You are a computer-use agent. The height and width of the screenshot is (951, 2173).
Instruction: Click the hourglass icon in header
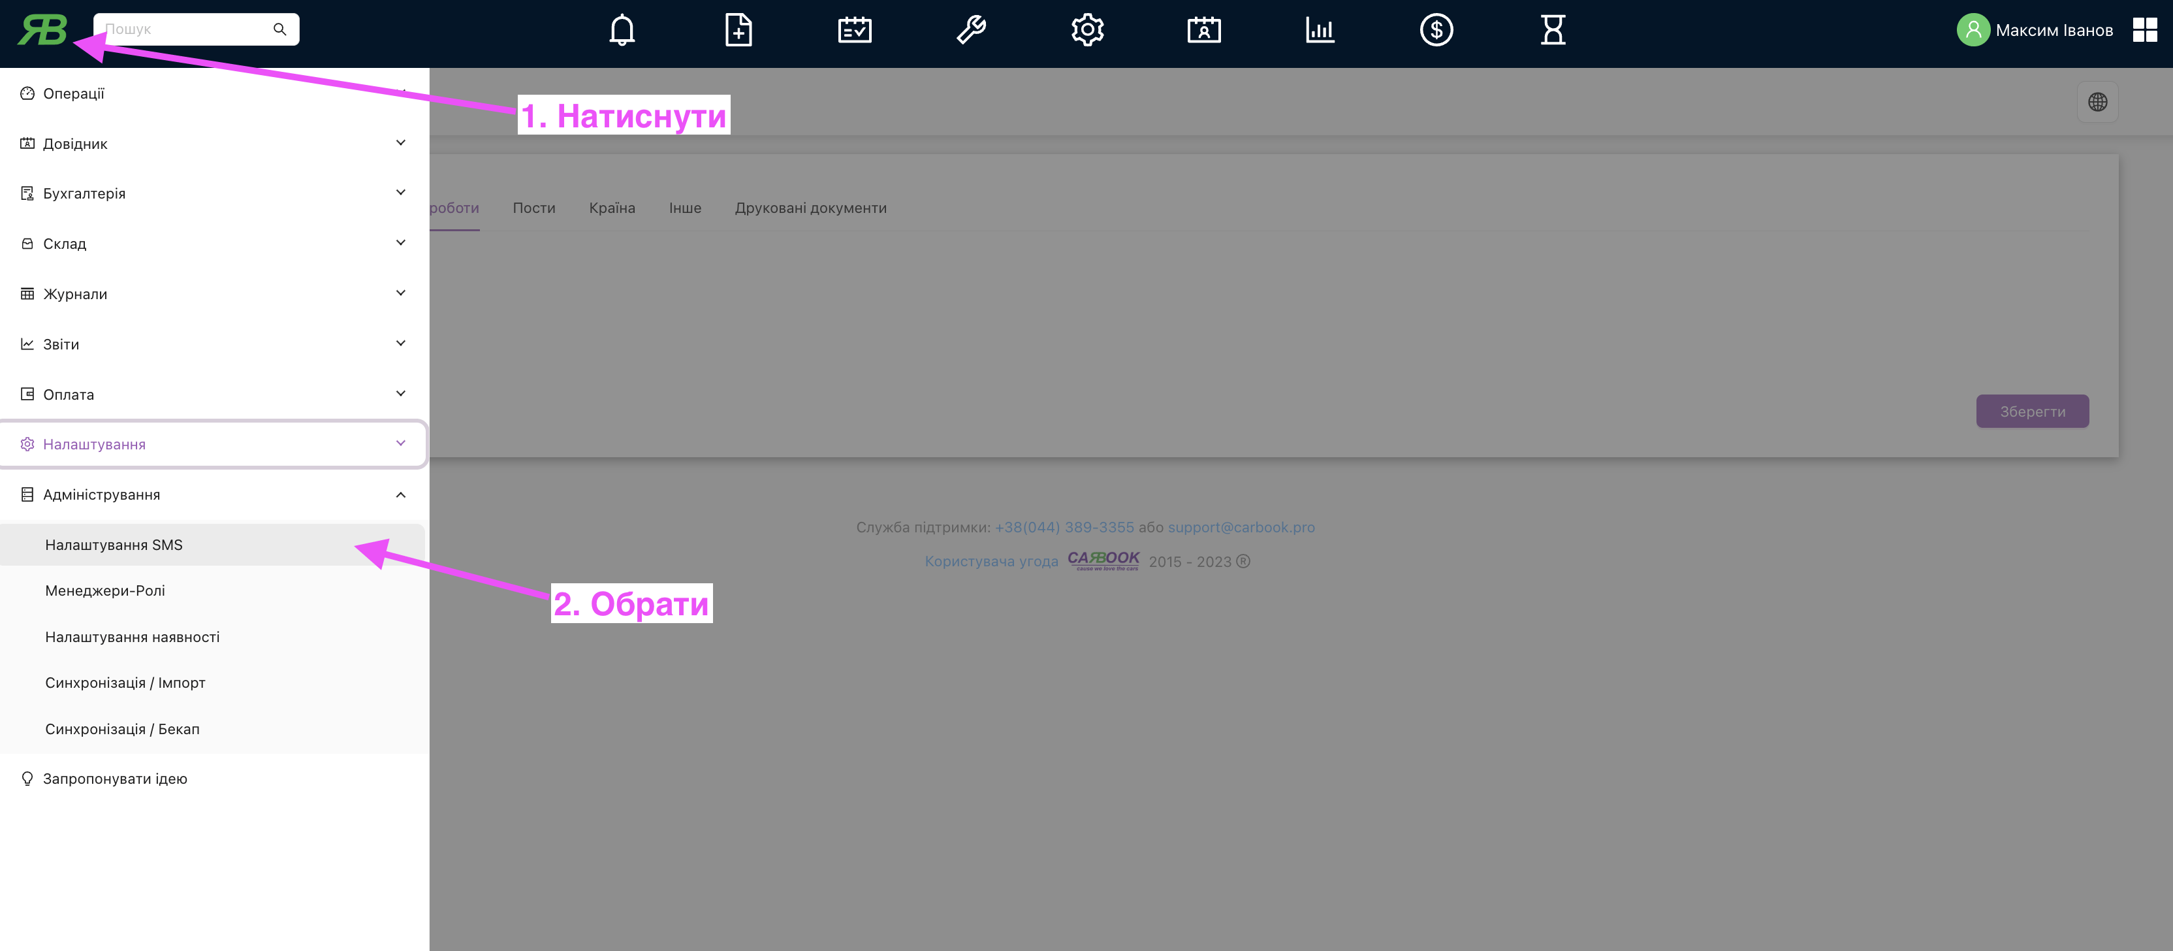1552,31
